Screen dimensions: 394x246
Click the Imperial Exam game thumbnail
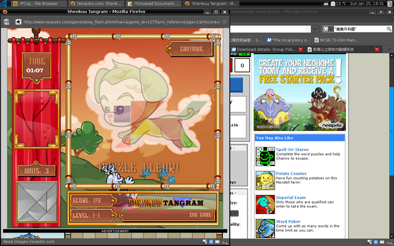click(265, 205)
